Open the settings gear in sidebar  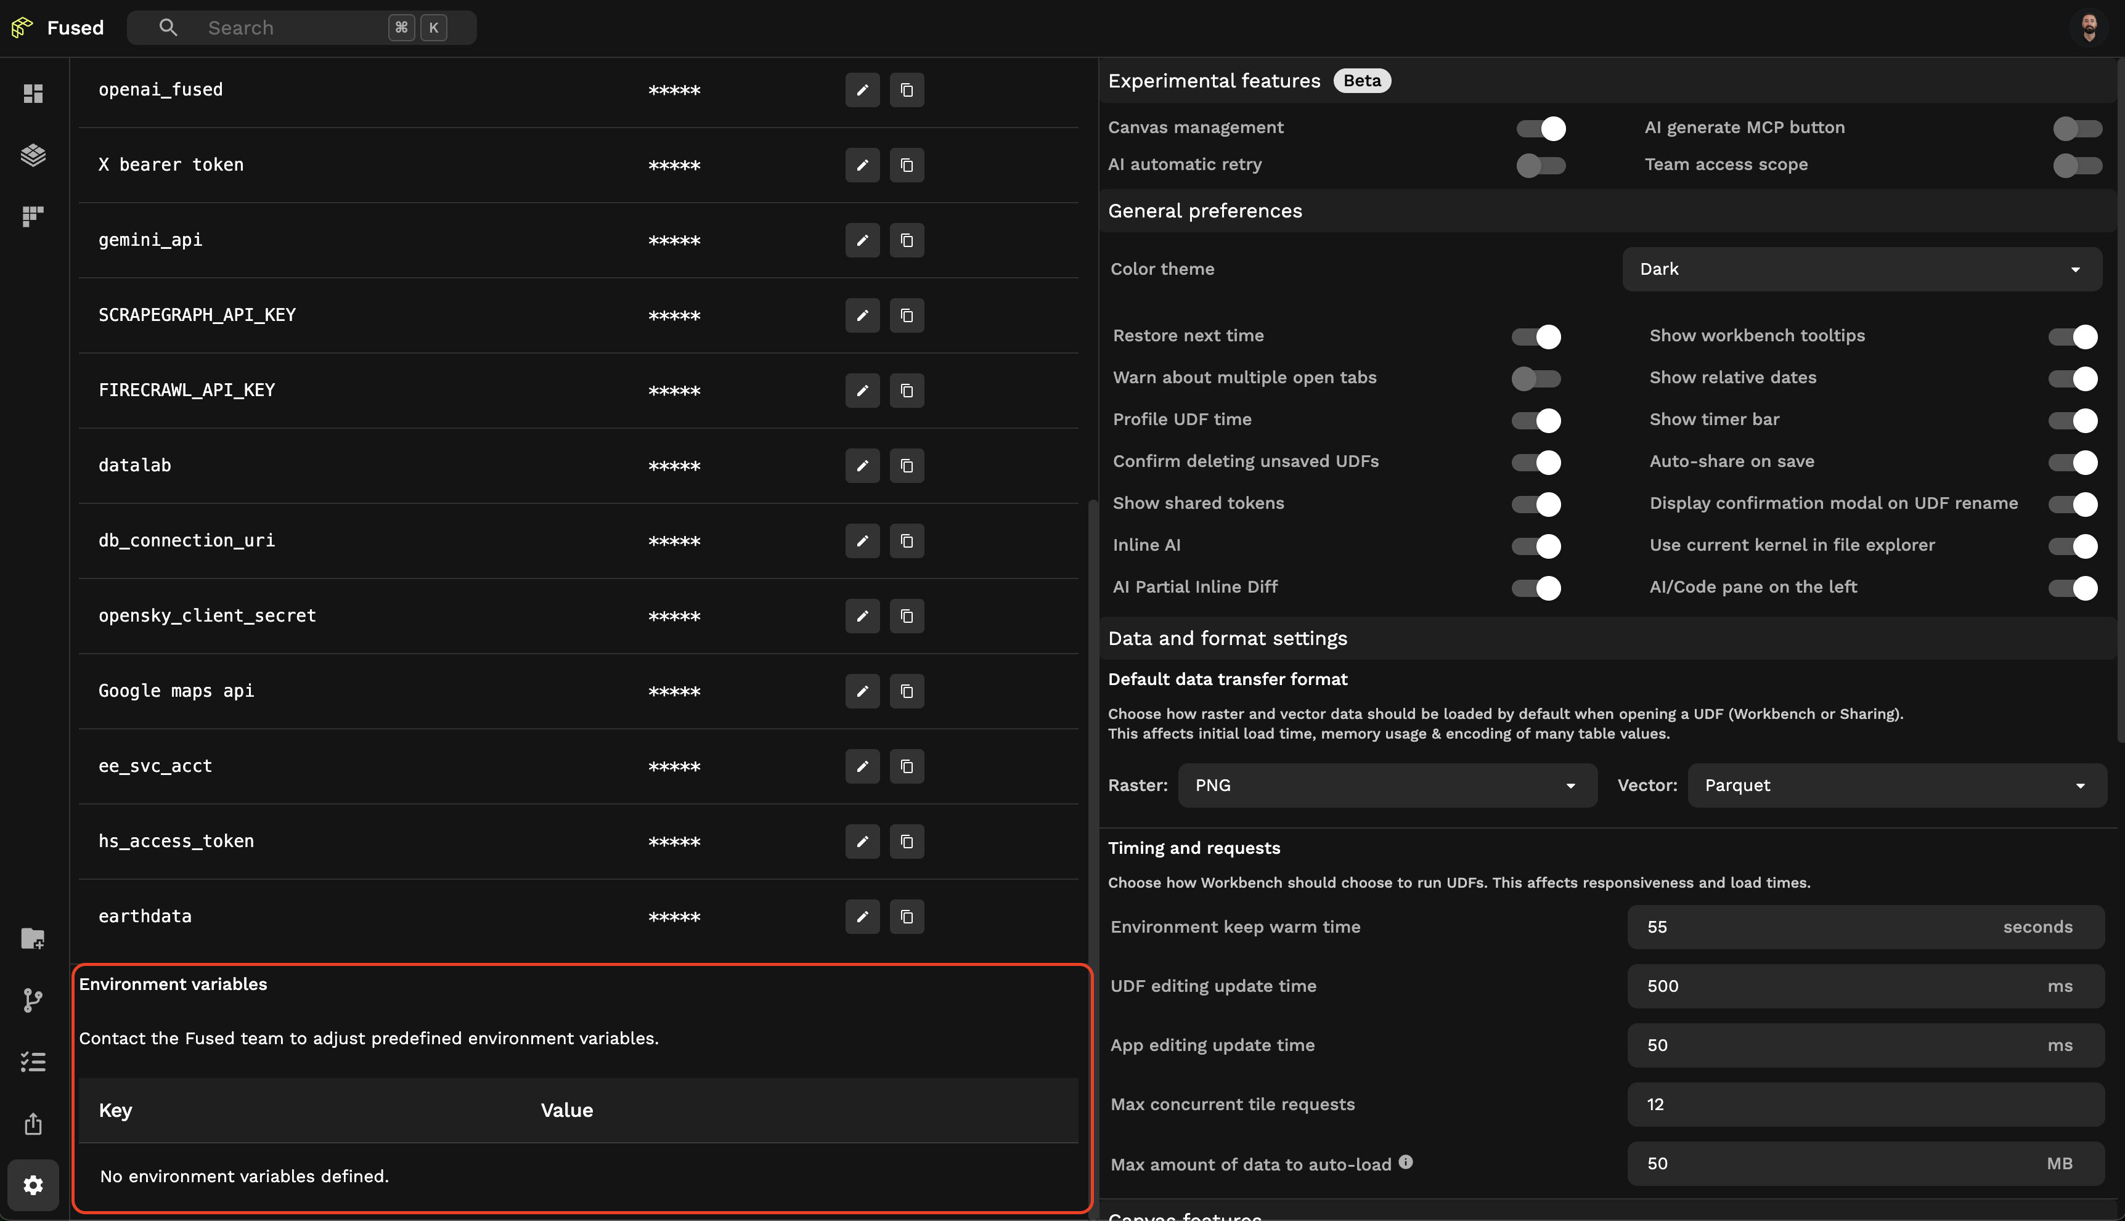click(33, 1185)
